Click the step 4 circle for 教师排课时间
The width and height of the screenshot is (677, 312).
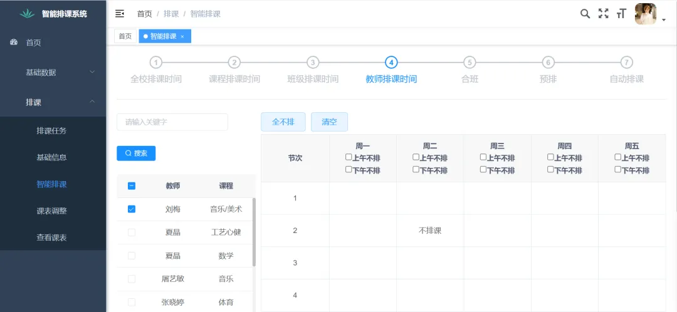[x=391, y=62]
